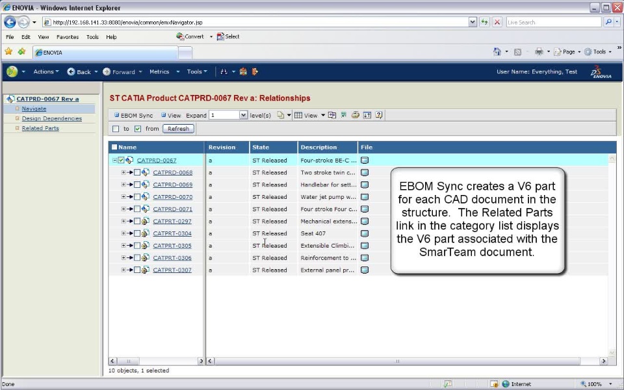Open the CATPRD-0069 link
The width and height of the screenshot is (624, 390).
173,185
